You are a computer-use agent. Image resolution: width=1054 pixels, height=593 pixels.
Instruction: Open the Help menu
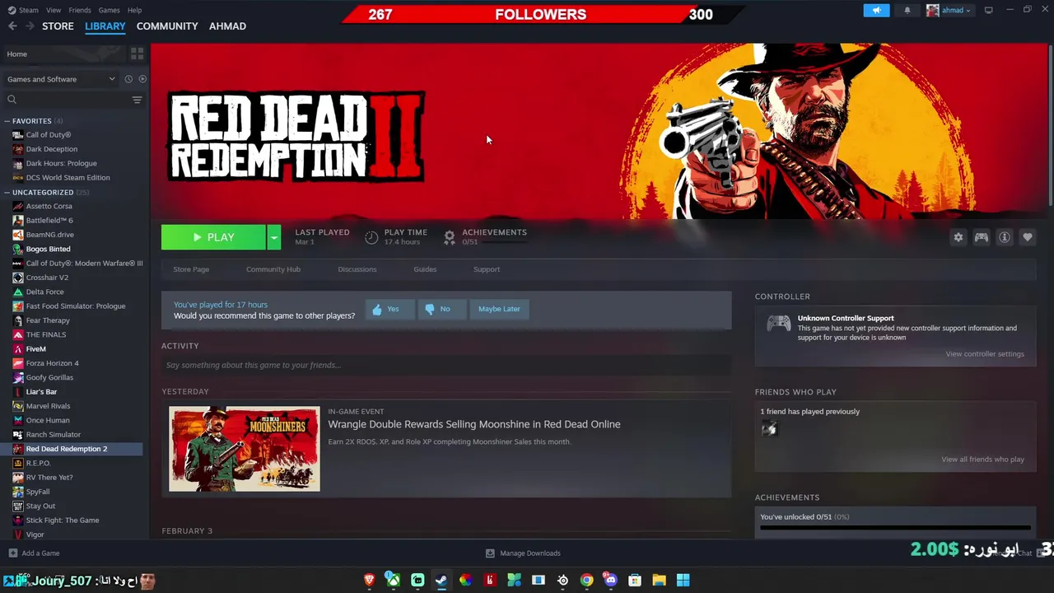[134, 10]
